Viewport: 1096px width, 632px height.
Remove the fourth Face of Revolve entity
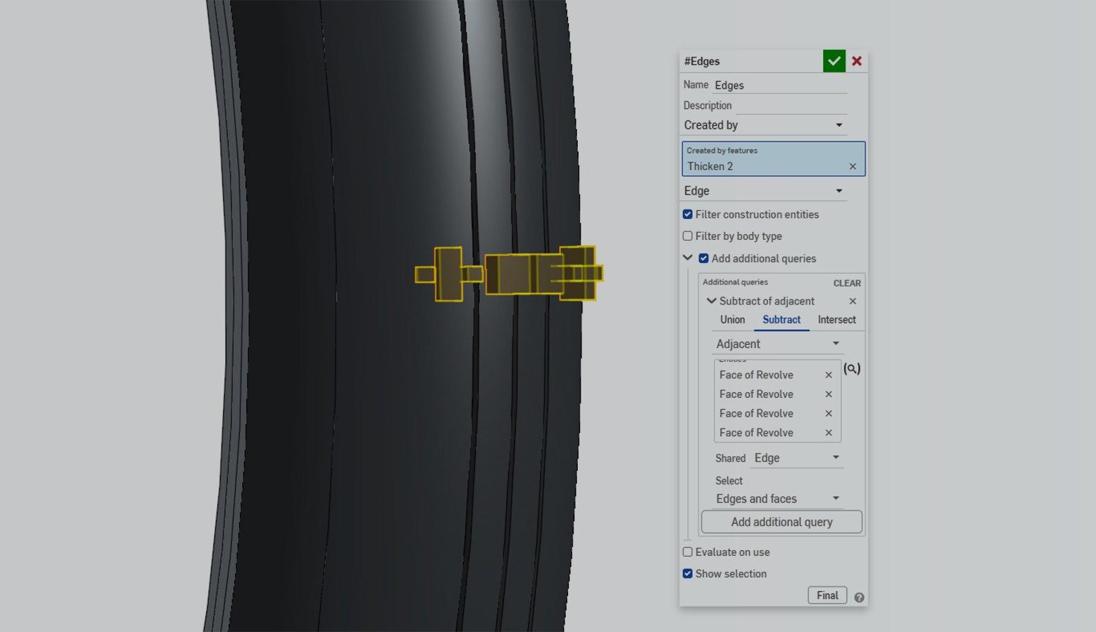pos(828,433)
